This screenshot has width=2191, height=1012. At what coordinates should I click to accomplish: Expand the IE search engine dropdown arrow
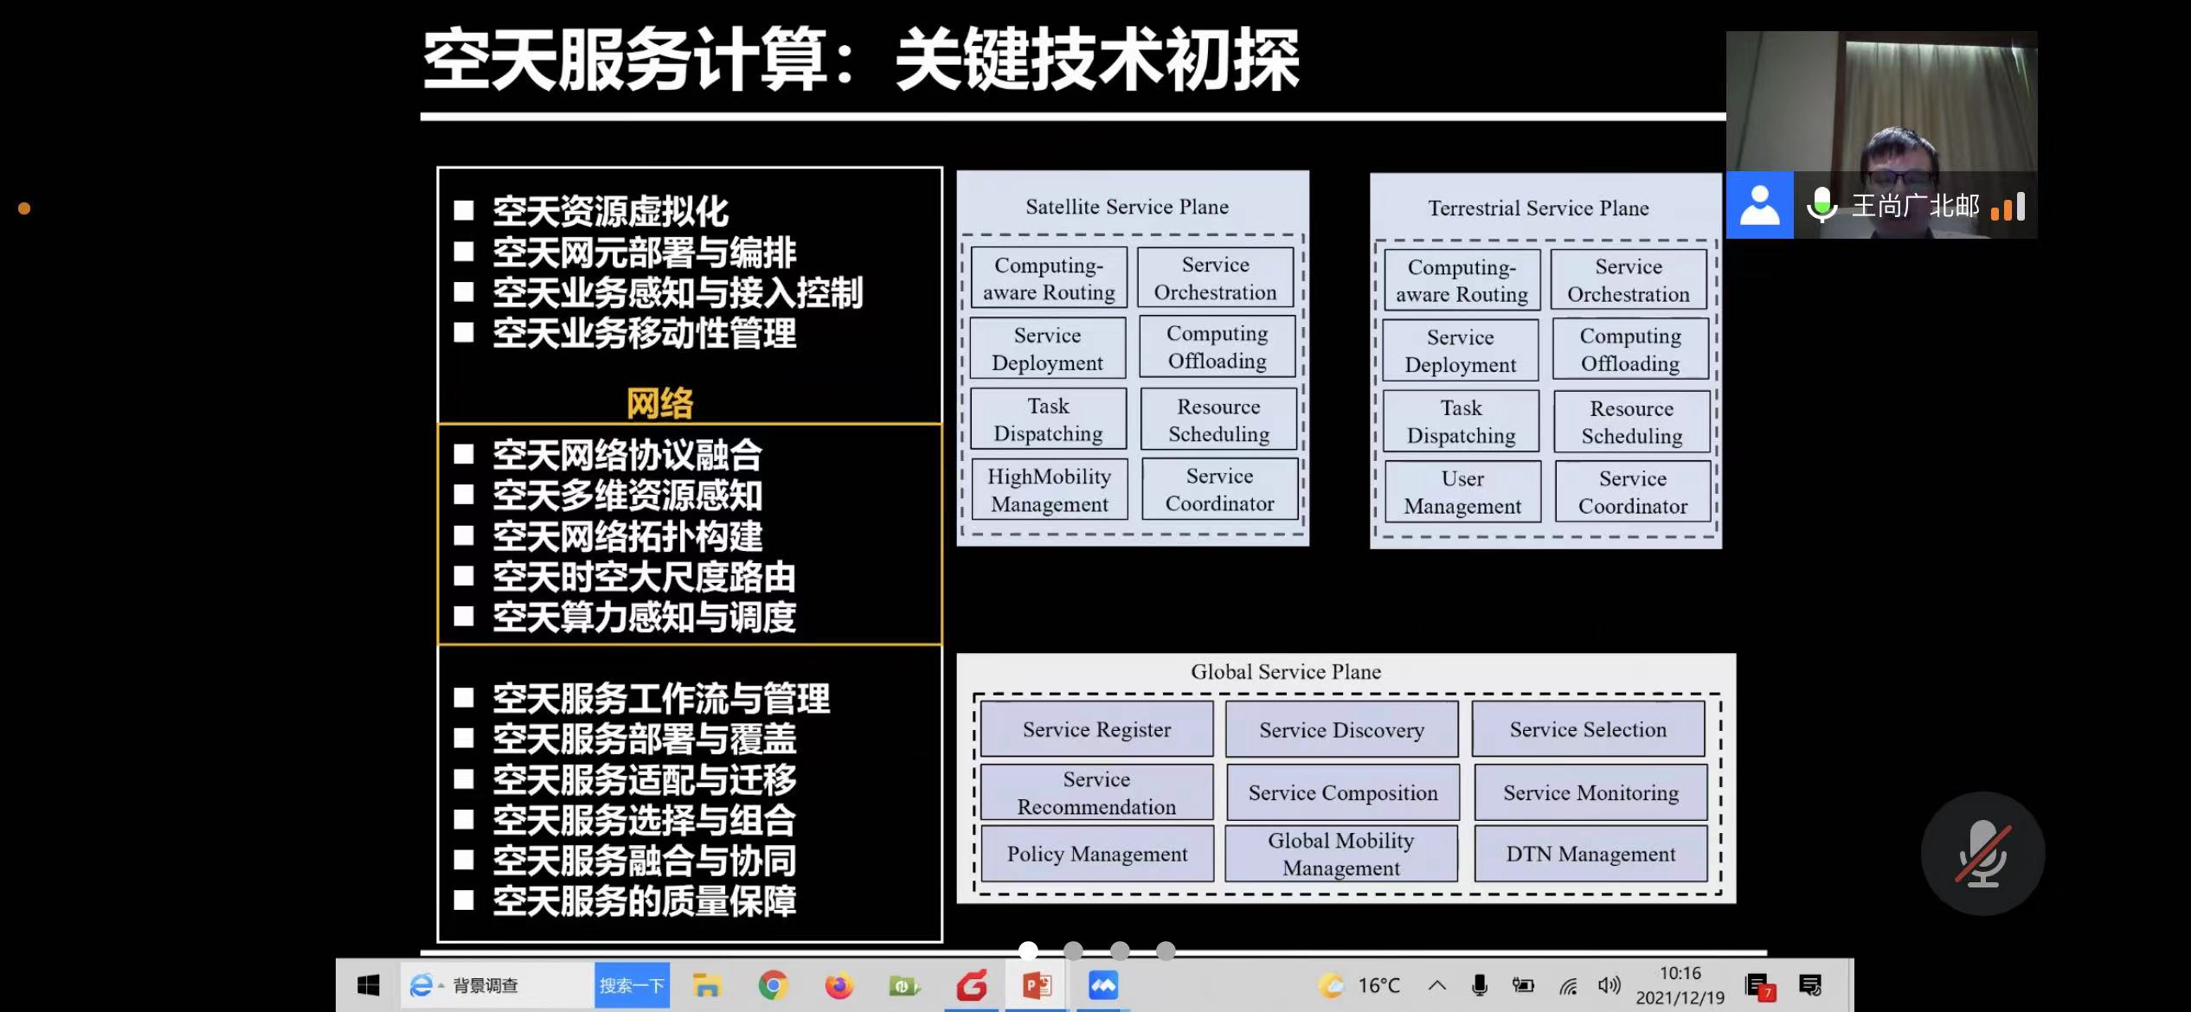[441, 986]
